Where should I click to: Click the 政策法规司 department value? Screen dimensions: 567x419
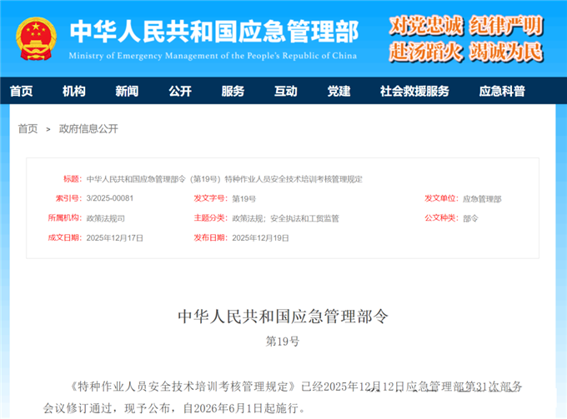[x=105, y=218]
